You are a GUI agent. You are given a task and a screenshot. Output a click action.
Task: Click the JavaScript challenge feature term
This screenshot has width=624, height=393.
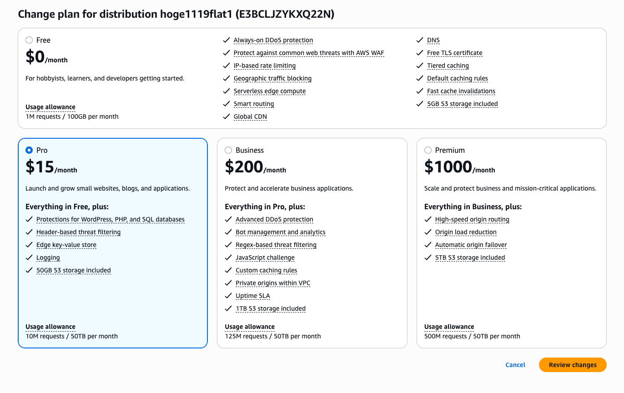[x=265, y=258]
